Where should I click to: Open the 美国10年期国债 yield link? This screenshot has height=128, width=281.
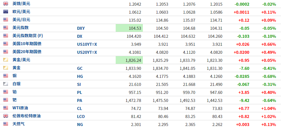tap(25, 44)
